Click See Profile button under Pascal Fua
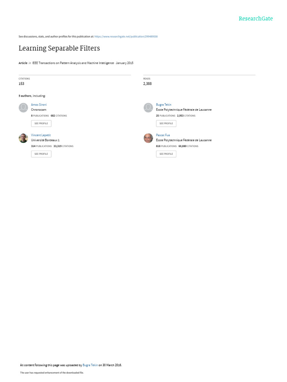Screen dimensions: 287x382 tap(166, 154)
